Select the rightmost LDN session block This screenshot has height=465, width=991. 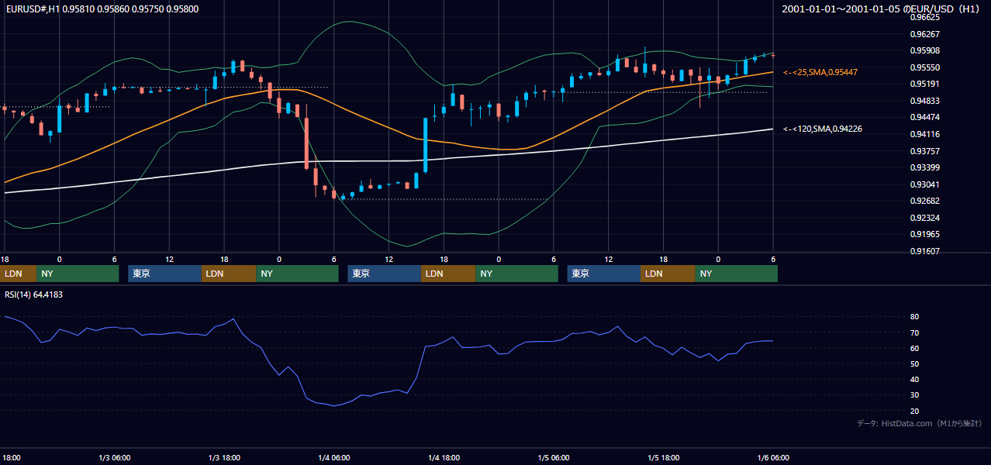click(668, 274)
